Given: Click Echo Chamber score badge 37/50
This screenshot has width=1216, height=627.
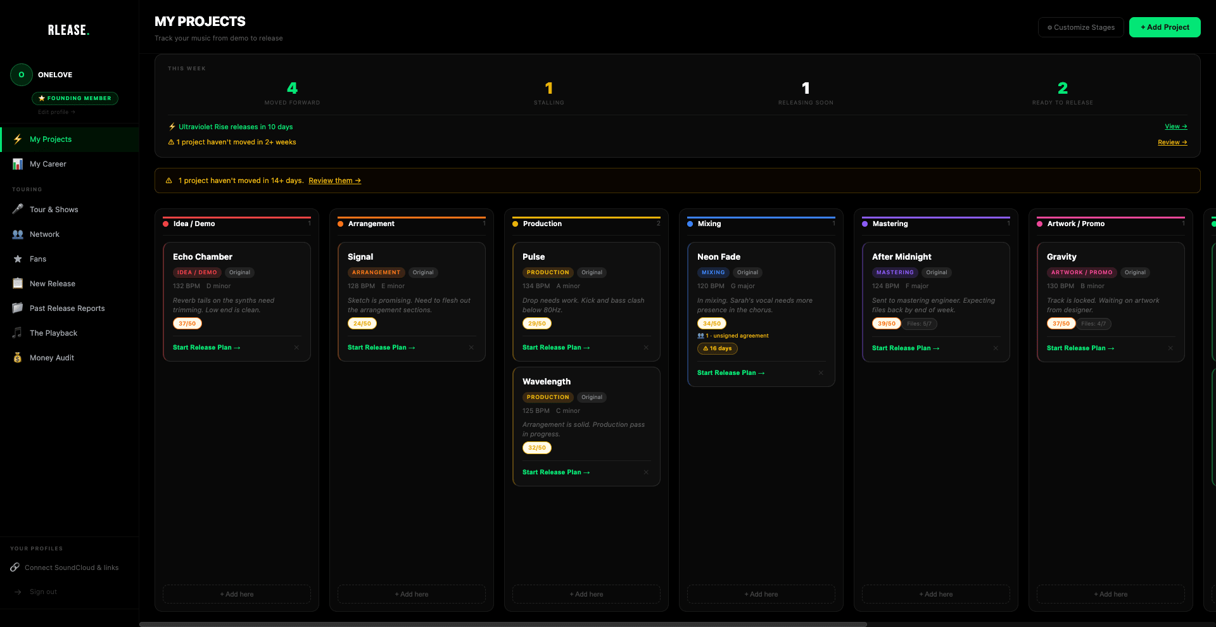Looking at the screenshot, I should [187, 324].
